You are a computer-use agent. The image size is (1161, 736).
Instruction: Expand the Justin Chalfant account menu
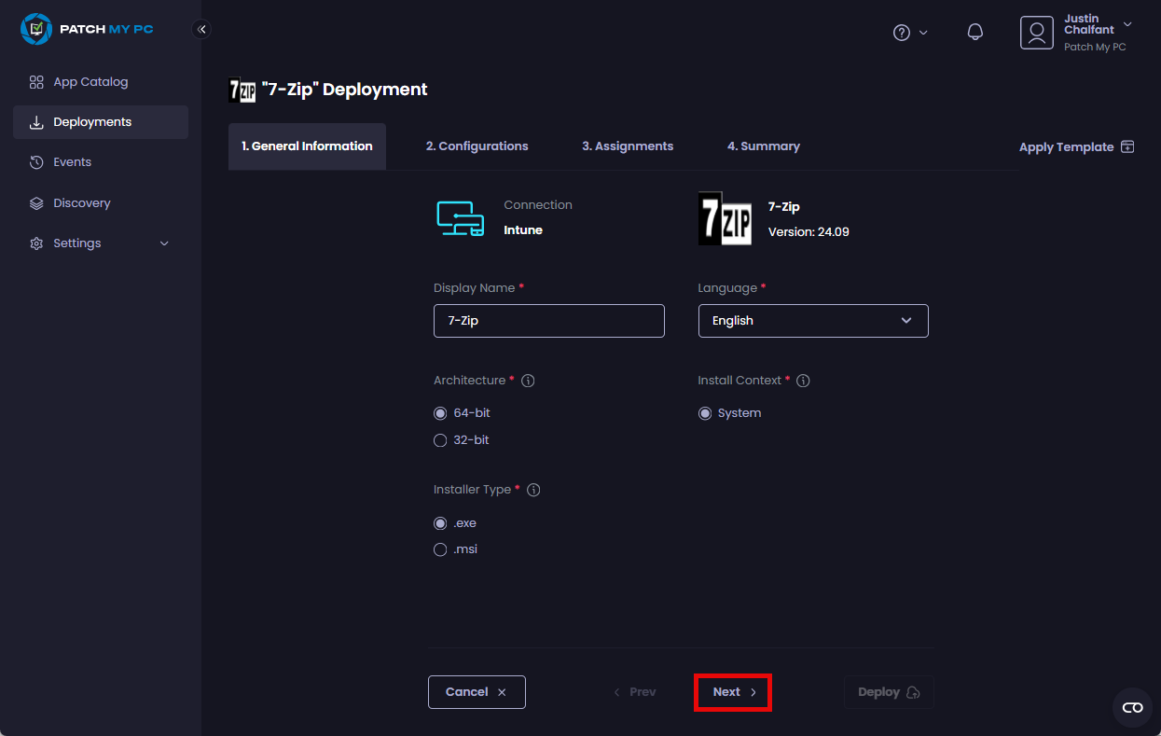click(x=1127, y=24)
